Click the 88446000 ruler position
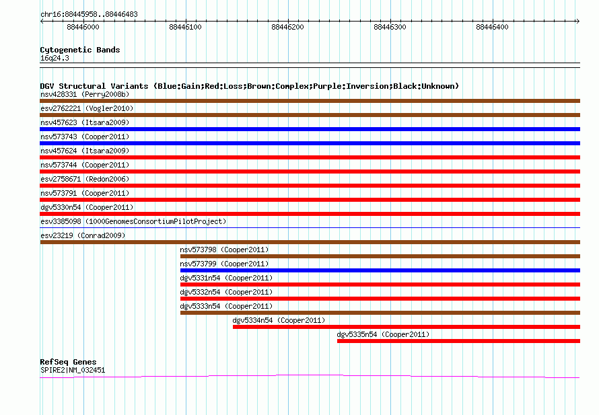Screen dimensions: 599x415 coord(83,27)
